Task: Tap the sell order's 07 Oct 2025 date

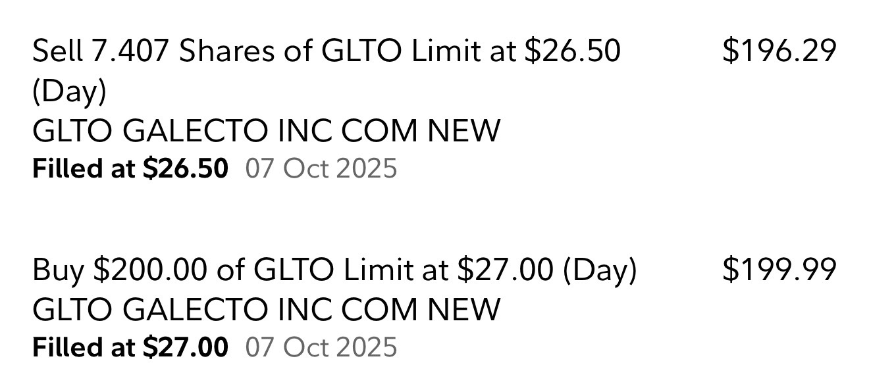Action: 321,168
